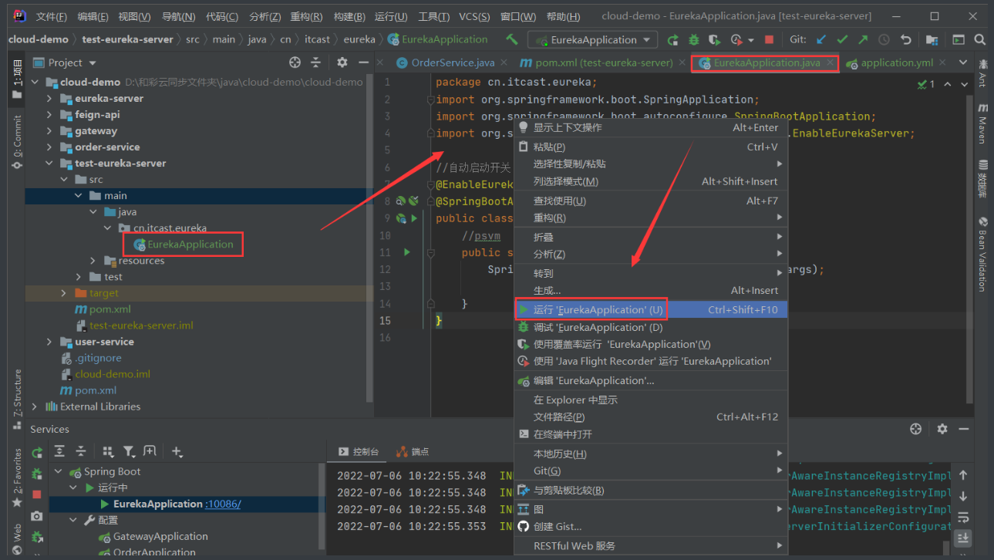Open the 0: Commit tool window
Viewport: 994px width, 560px height.
[x=17, y=141]
